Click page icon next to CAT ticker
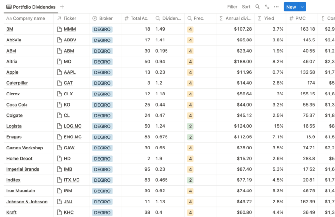 tap(59, 83)
